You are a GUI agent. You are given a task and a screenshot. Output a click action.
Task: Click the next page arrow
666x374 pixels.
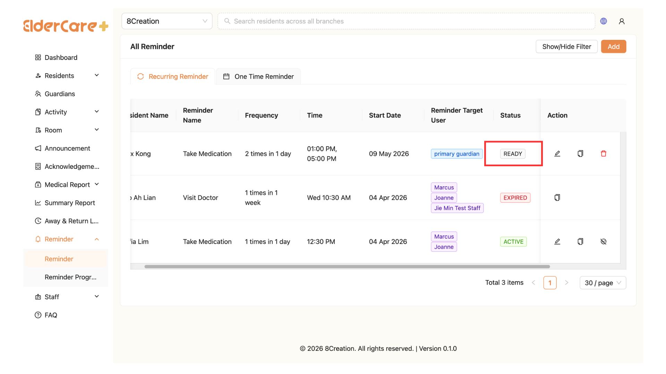(566, 283)
